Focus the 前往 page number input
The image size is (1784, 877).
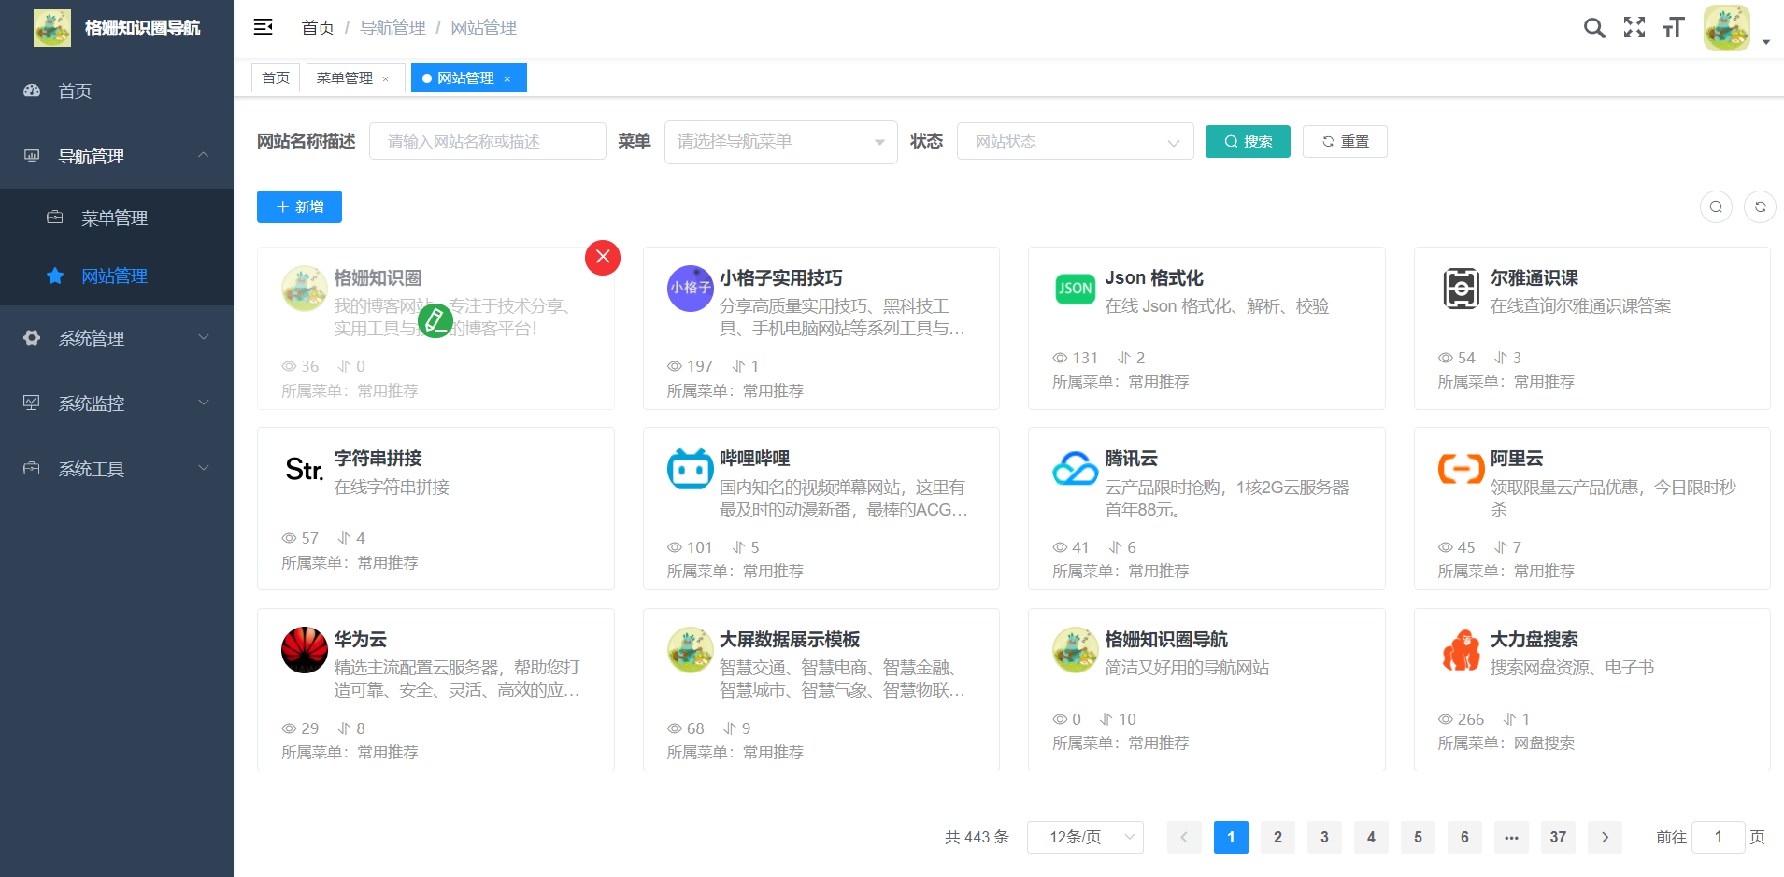tap(1719, 837)
